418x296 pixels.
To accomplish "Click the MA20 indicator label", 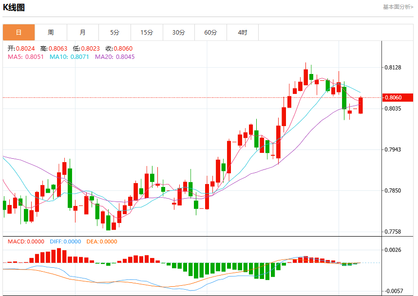I will point(115,57).
